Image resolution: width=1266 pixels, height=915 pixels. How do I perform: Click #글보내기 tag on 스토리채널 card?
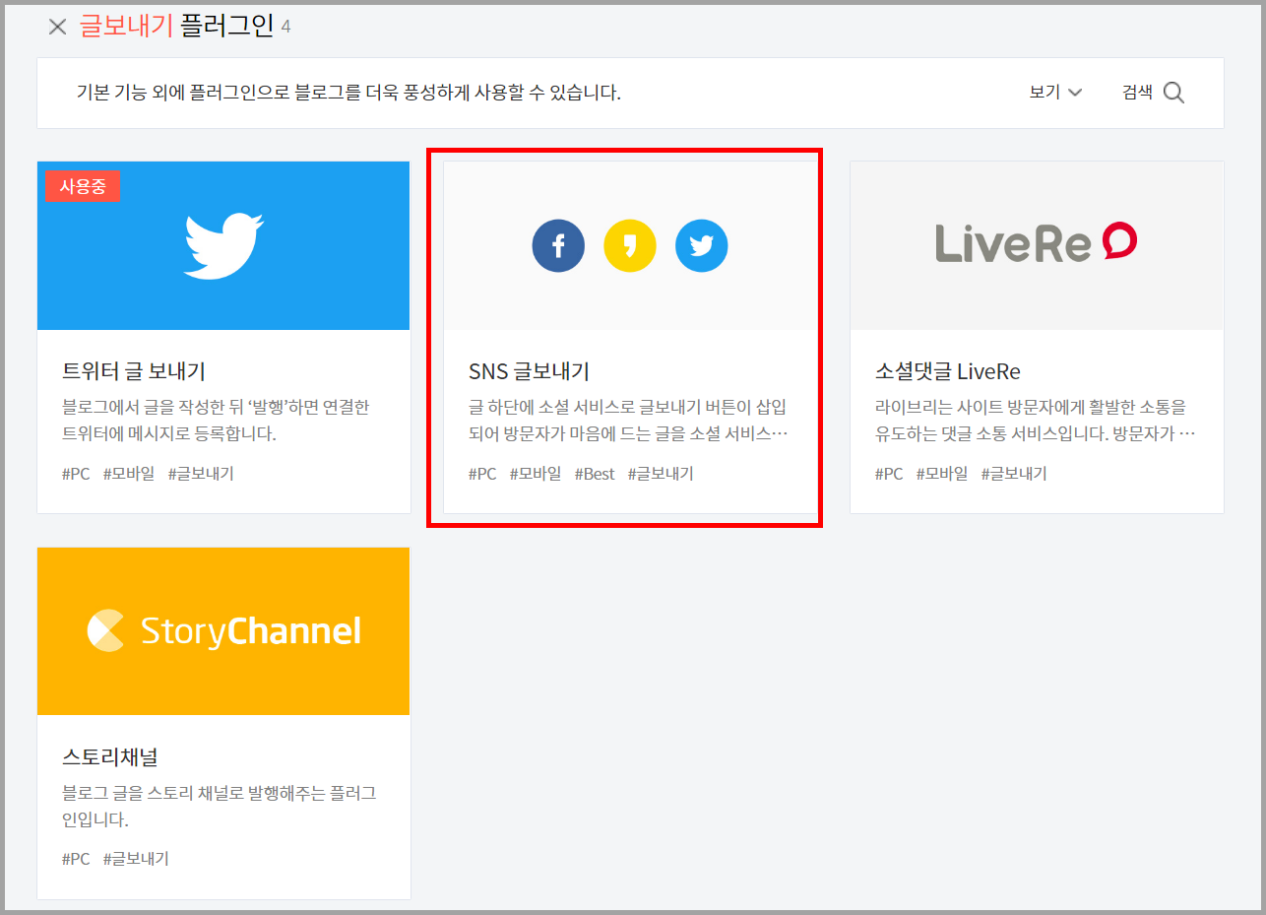coord(136,859)
